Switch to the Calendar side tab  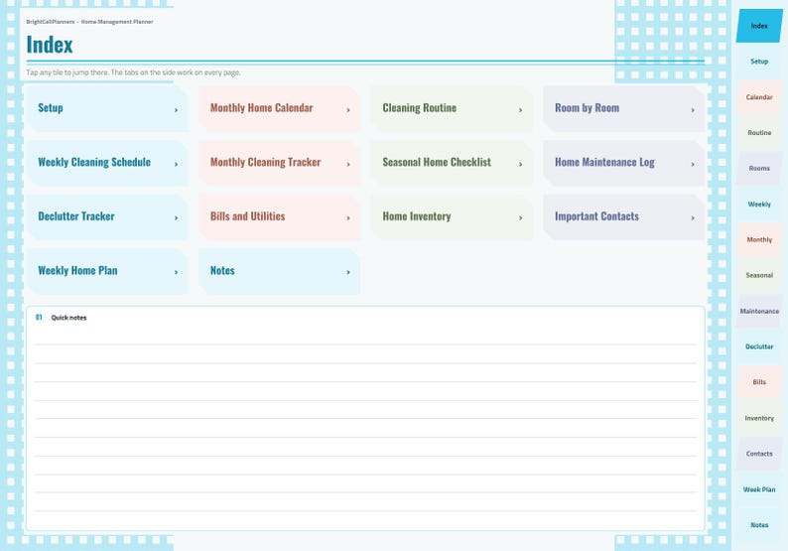click(x=759, y=97)
